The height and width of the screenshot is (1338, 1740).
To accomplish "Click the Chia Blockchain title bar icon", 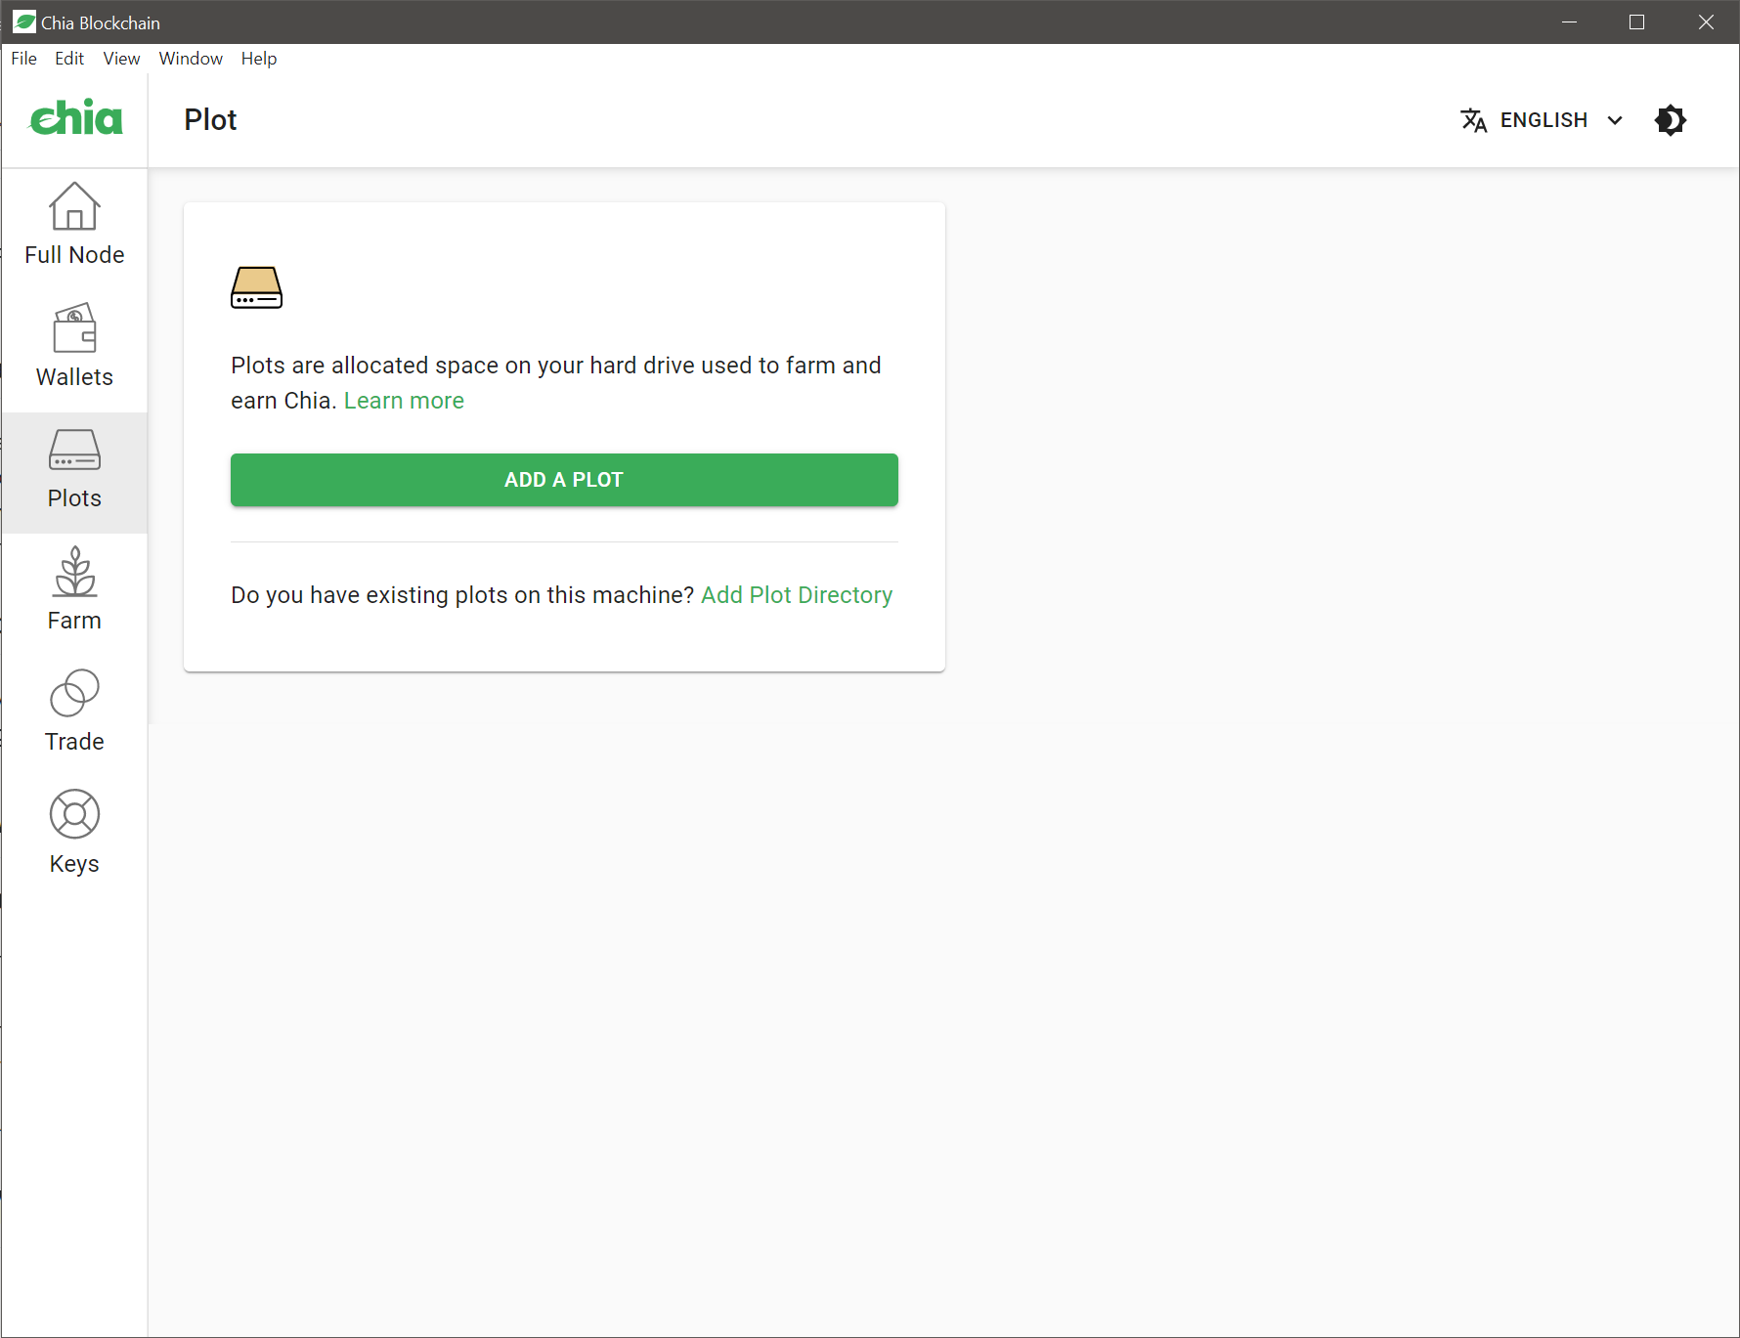I will [24, 22].
